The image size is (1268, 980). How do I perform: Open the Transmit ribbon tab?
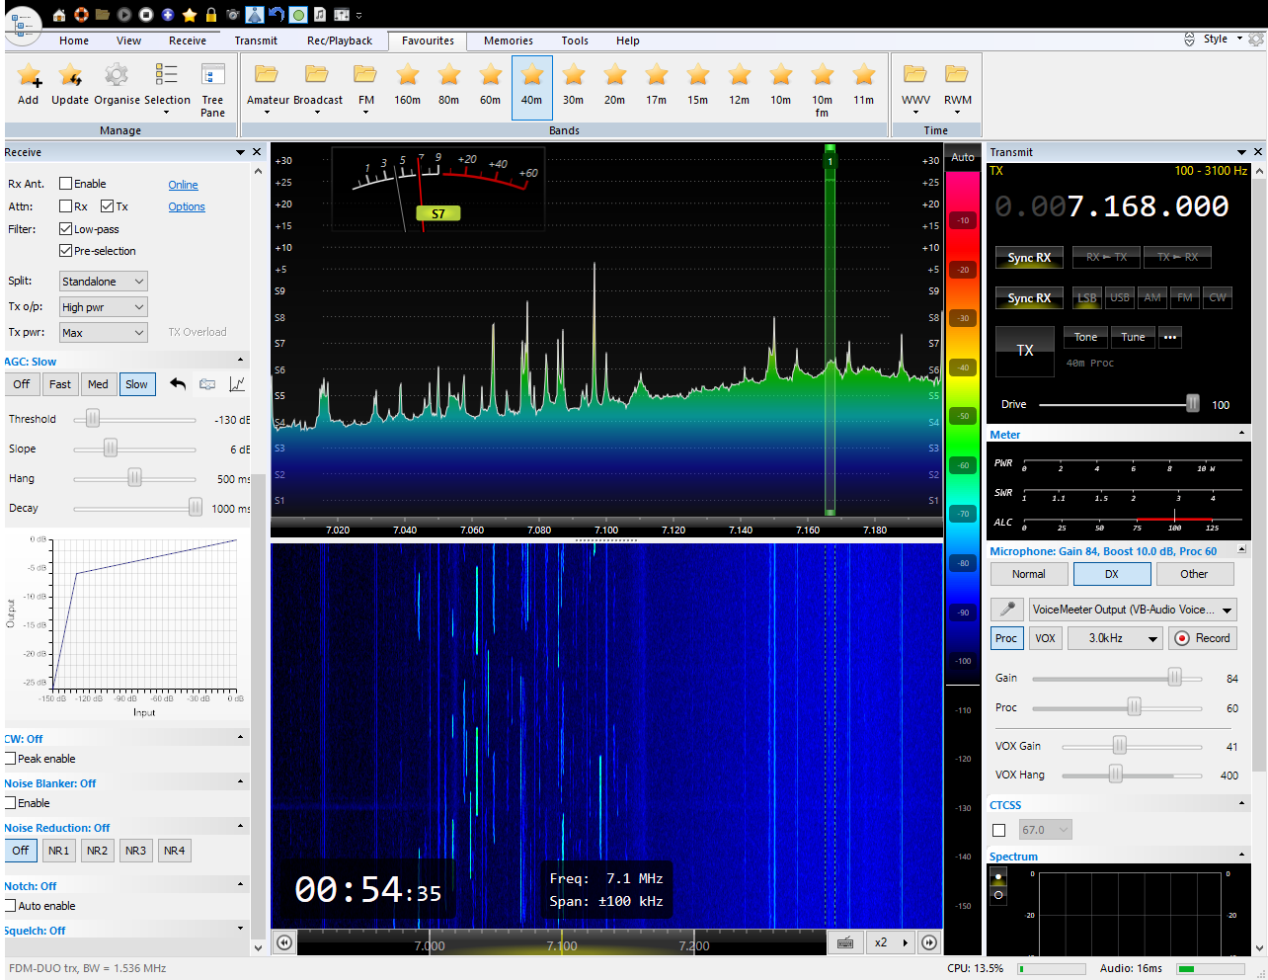(256, 41)
